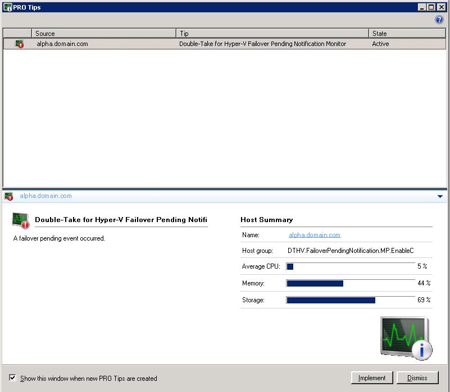Sort list by Source column header
450x392 pixels.
click(104, 33)
